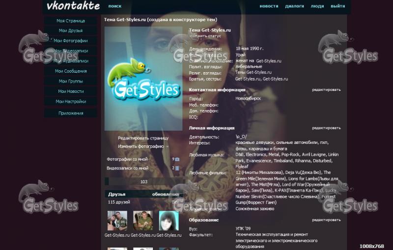Click the поиск search link
Viewport: 393px width, 250px height.
click(x=115, y=6)
